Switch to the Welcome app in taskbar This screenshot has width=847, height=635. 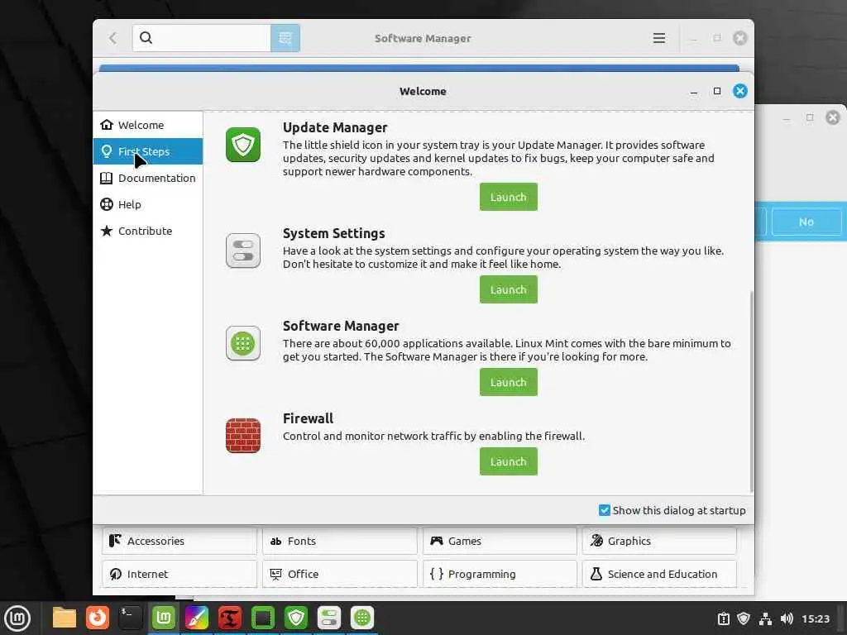point(164,618)
